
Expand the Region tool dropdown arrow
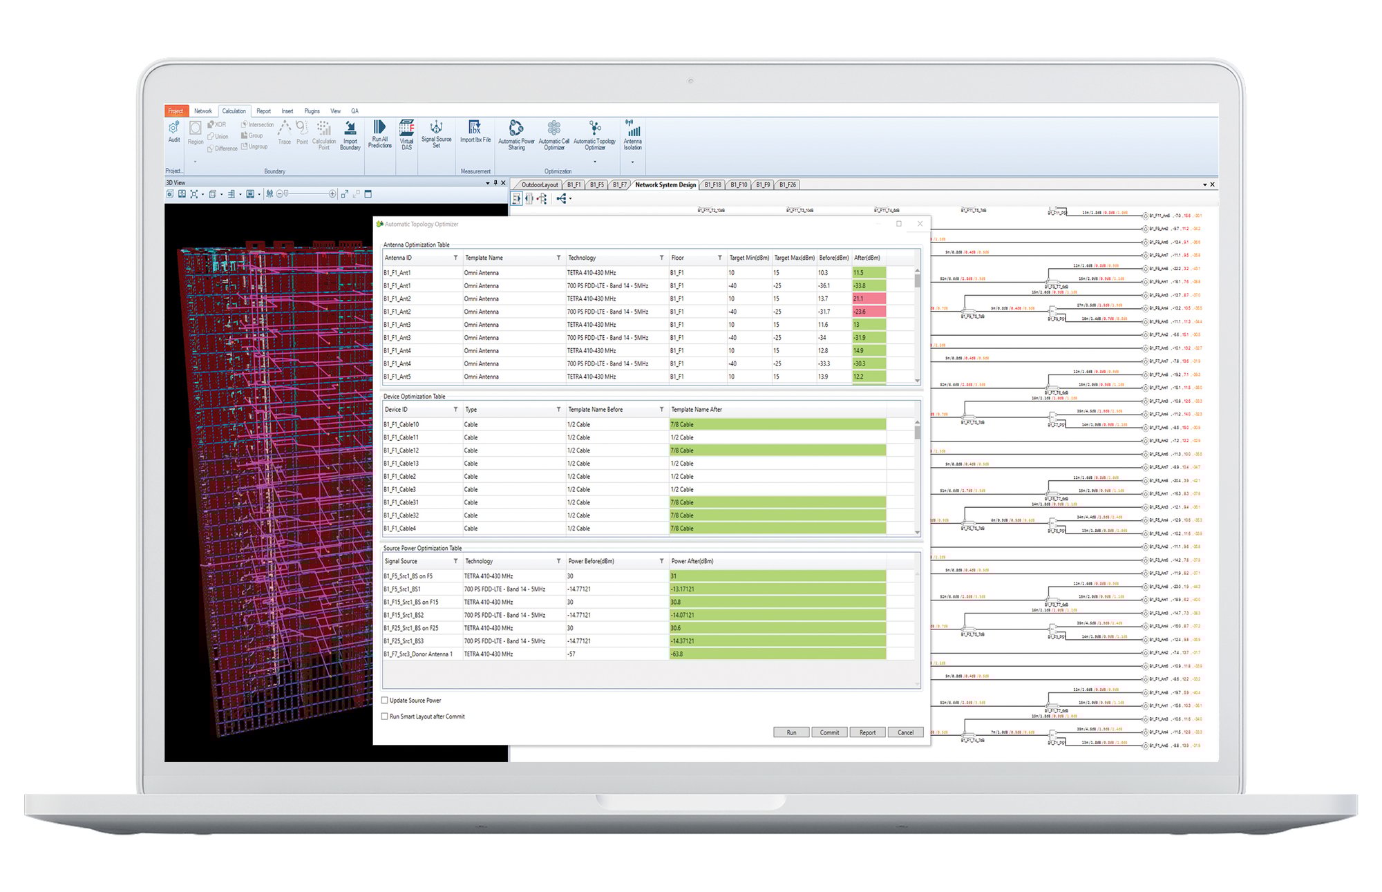coord(196,162)
